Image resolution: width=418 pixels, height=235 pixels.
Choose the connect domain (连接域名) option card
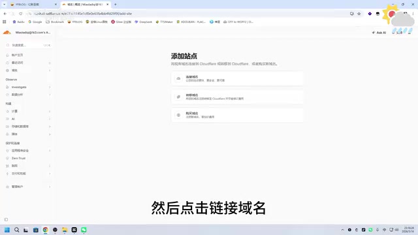(x=237, y=78)
